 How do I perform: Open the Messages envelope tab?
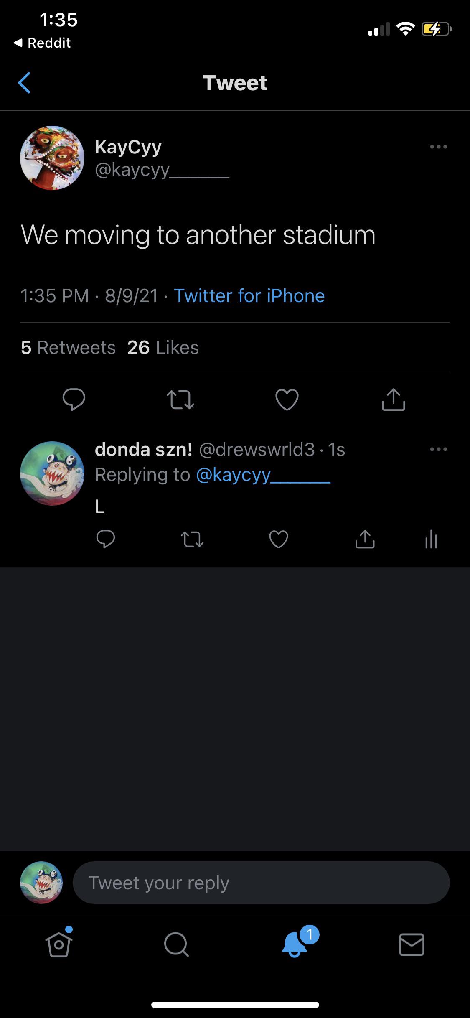(x=412, y=944)
